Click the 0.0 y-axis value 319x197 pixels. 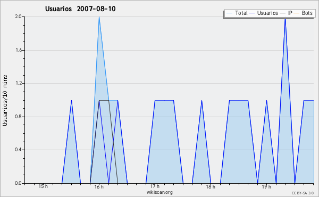[x=19, y=183]
